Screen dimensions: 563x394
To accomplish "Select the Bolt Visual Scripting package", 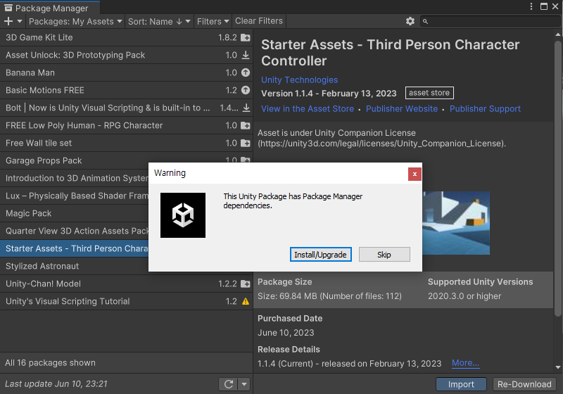I will coord(126,108).
